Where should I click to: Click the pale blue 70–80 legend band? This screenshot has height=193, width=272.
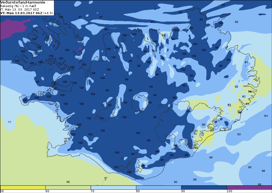[x=113, y=188]
